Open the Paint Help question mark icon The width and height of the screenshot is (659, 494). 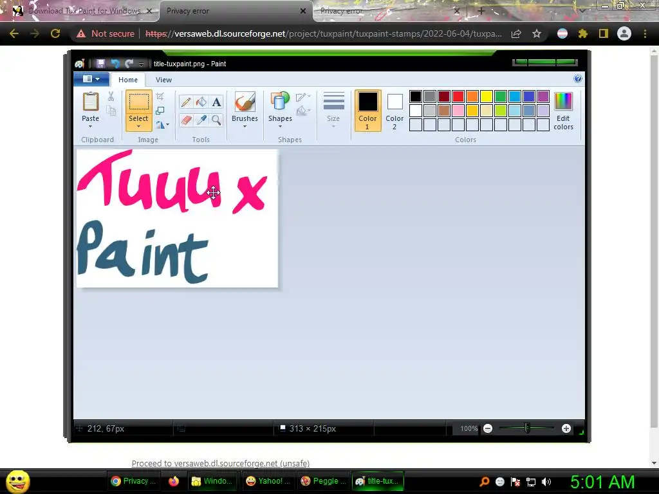pyautogui.click(x=578, y=78)
